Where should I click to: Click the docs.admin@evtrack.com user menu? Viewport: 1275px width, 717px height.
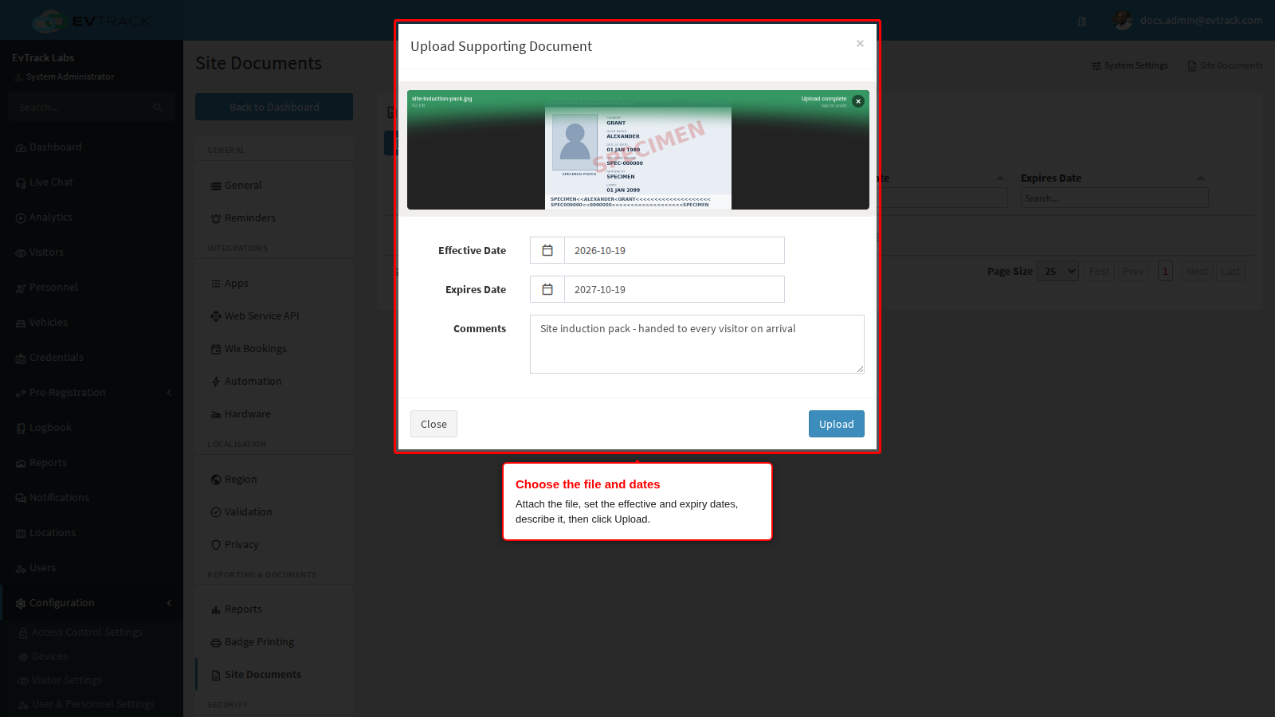click(1188, 21)
